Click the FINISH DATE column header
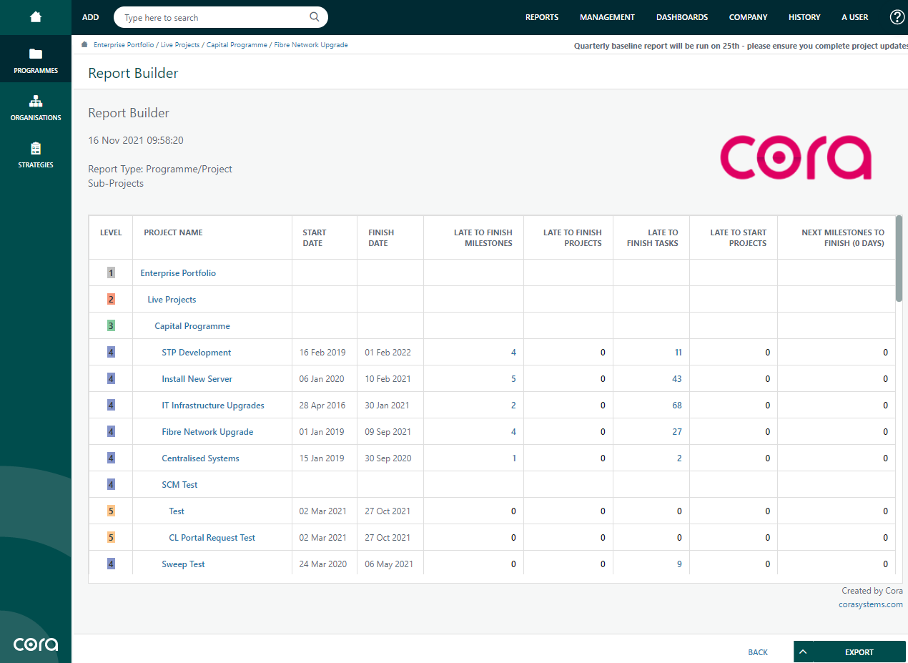This screenshot has width=908, height=663. click(x=381, y=237)
